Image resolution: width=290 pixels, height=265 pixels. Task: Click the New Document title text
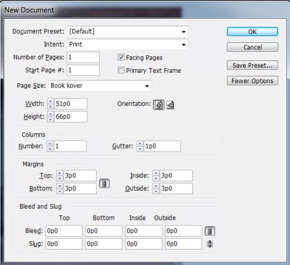tap(29, 10)
